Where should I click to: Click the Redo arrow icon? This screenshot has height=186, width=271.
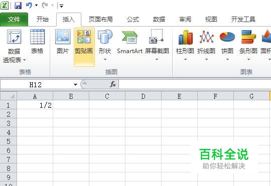pos(45,6)
